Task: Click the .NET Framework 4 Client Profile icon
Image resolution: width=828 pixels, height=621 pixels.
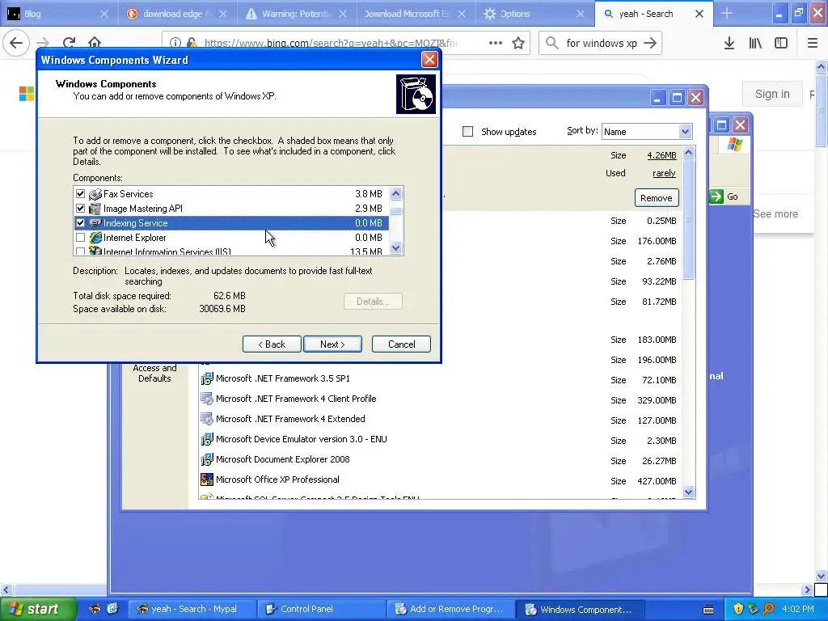Action: tap(206, 399)
